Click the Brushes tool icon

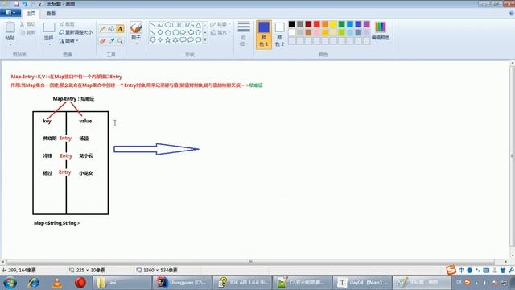(136, 27)
